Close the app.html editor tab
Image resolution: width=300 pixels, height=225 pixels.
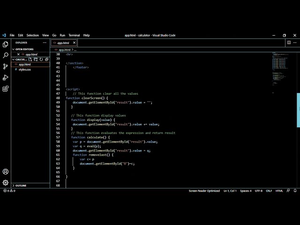(x=74, y=43)
